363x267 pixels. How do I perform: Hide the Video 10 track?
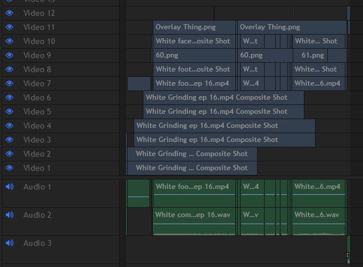pos(9,41)
